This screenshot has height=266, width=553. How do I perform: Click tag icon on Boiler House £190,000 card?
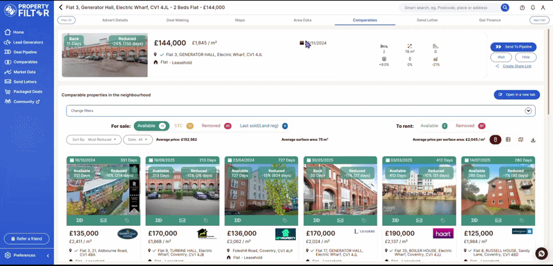[x=443, y=220]
